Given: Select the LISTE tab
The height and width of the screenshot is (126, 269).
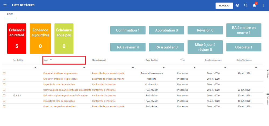Looking at the screenshot, I should click(10, 15).
